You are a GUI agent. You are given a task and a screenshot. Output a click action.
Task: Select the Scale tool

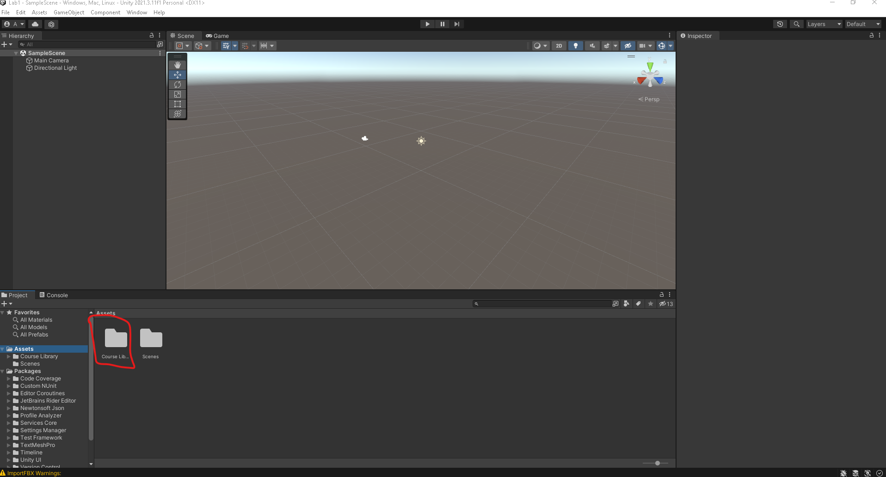coord(178,94)
